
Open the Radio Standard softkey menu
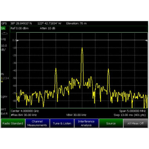pyautogui.click(x=13, y=123)
